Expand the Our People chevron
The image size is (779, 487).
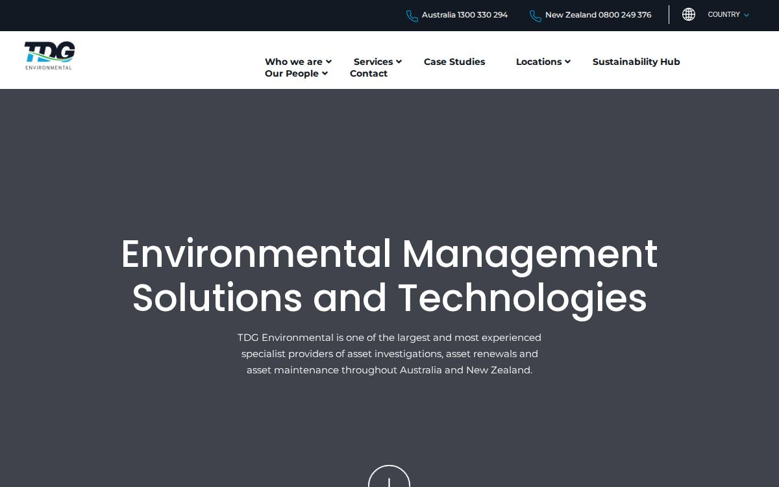click(325, 73)
